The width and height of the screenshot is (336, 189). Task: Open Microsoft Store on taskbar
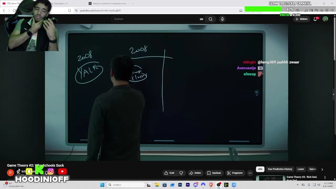pyautogui.click(x=165, y=185)
